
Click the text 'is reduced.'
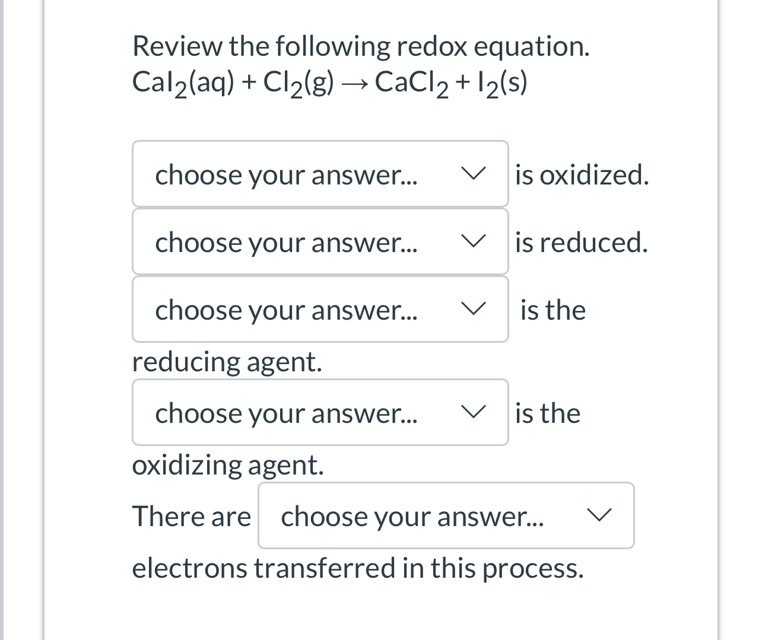point(581,241)
